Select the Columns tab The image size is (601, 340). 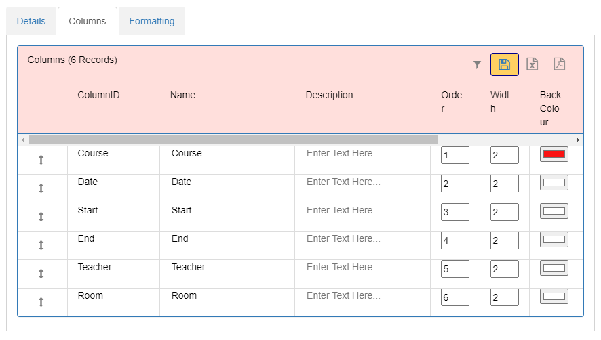coord(88,21)
